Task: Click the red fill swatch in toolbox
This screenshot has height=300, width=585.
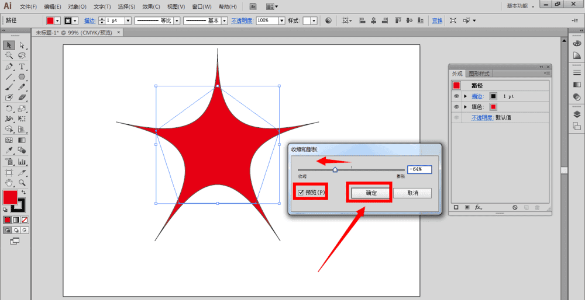Action: point(10,197)
